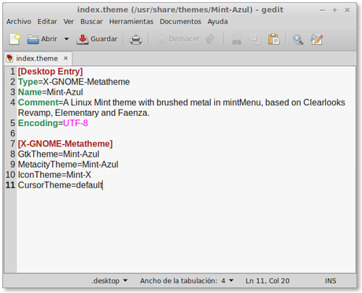Expand the Abrir recent files arrow
This screenshot has height=293, width=362.
67,39
